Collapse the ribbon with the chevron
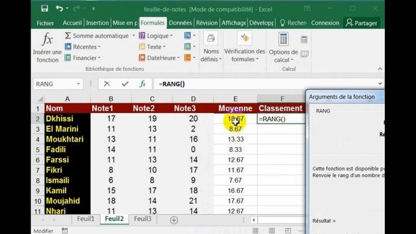The width and height of the screenshot is (416, 234). click(x=380, y=69)
